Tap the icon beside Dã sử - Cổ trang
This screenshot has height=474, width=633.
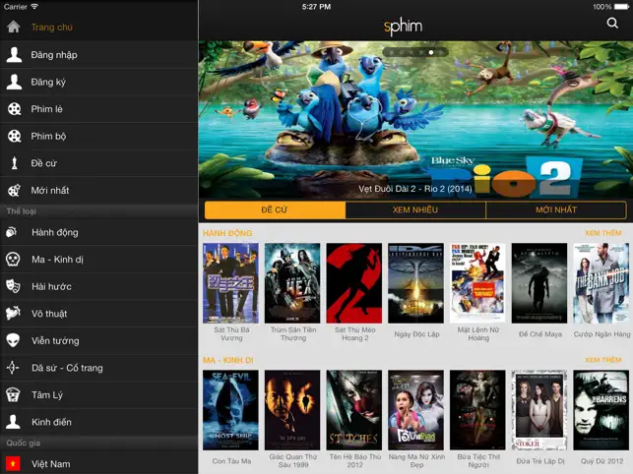[13, 368]
